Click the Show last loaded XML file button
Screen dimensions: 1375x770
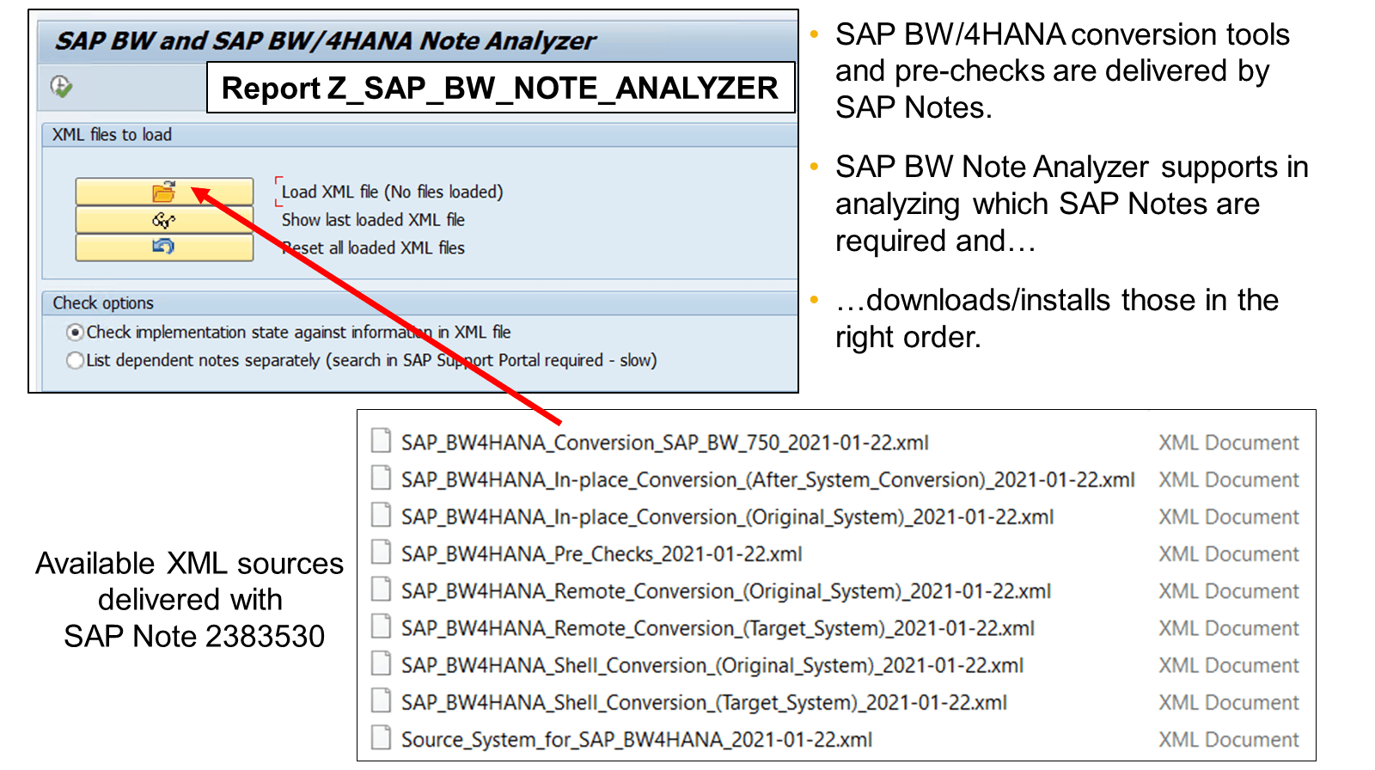(164, 220)
